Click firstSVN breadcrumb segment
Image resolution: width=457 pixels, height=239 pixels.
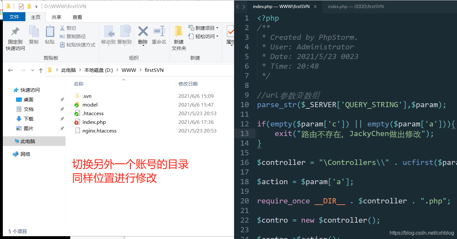154,70
